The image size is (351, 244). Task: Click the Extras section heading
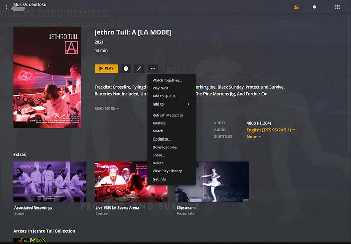pos(20,155)
